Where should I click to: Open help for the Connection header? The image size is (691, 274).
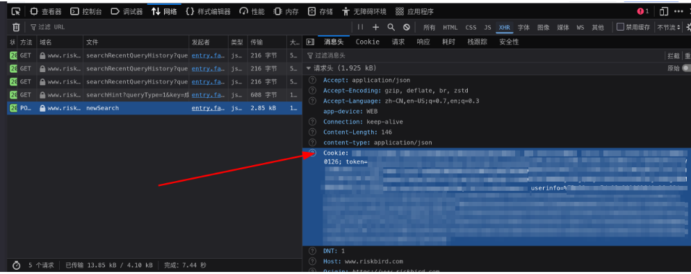tap(312, 122)
